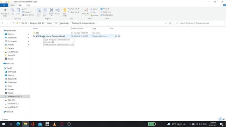Switch to Large icons view button
The image size is (226, 127).
(x=224, y=119)
